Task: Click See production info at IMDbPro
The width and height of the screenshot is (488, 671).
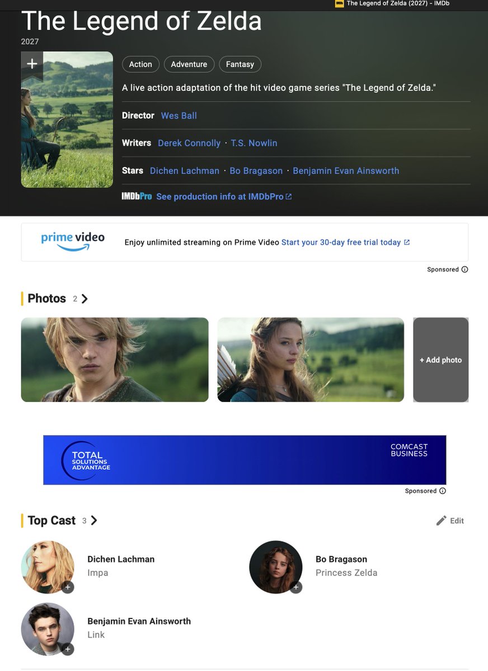Action: 220,197
